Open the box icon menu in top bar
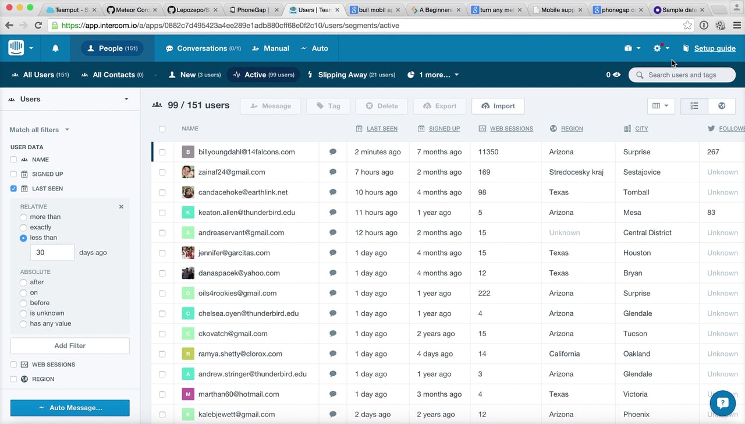 (632, 48)
